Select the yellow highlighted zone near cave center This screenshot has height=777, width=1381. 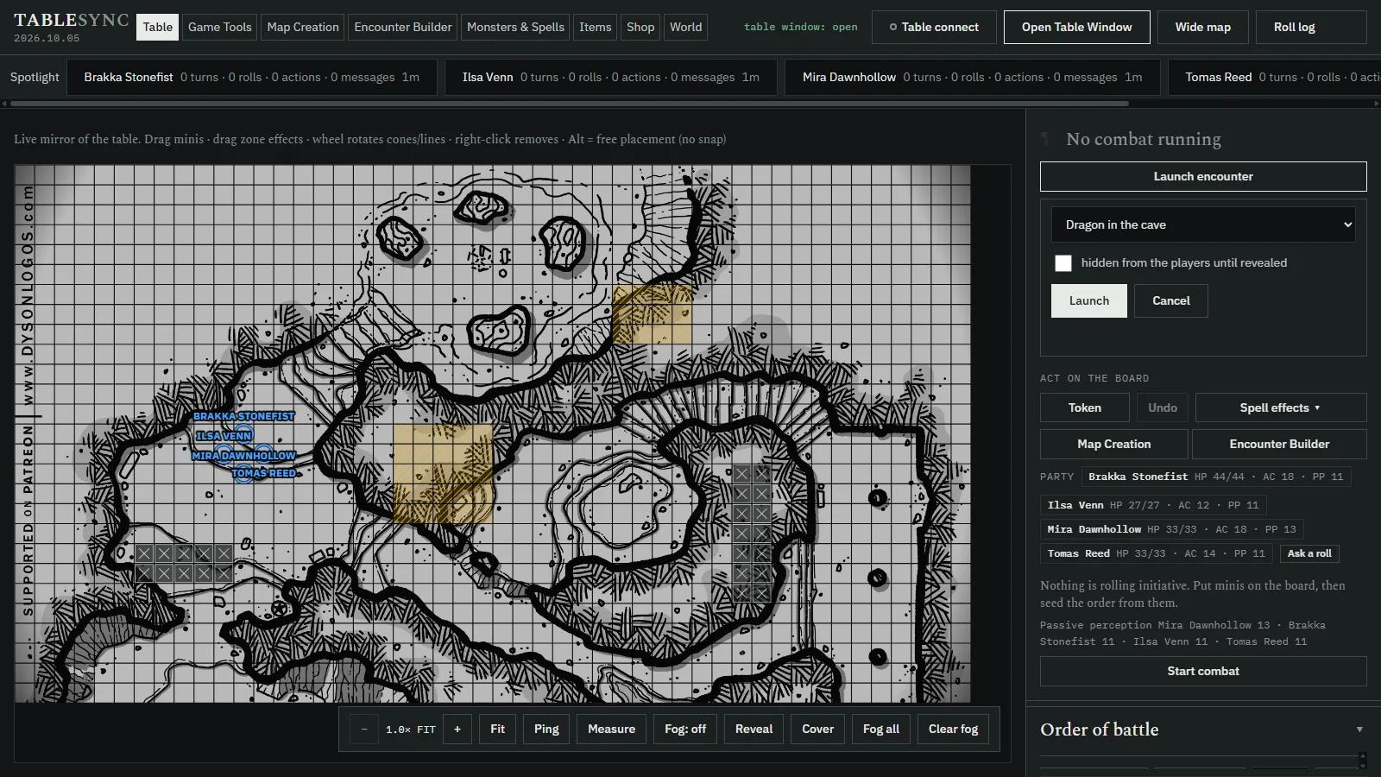(x=443, y=472)
